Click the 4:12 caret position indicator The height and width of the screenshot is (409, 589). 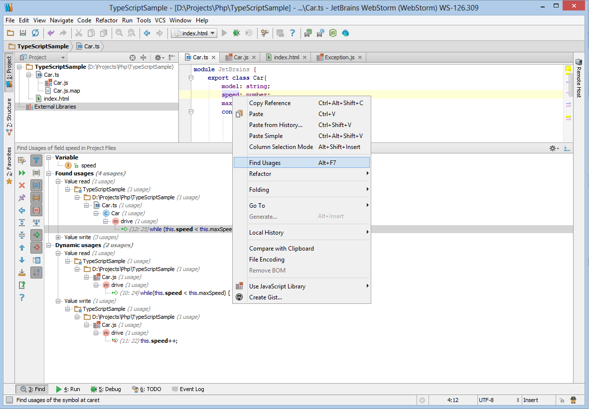pos(452,400)
